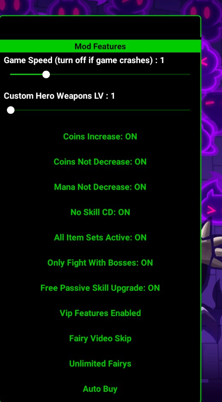Toggle the Coins Increase option
This screenshot has height=402, width=222.
click(100, 136)
